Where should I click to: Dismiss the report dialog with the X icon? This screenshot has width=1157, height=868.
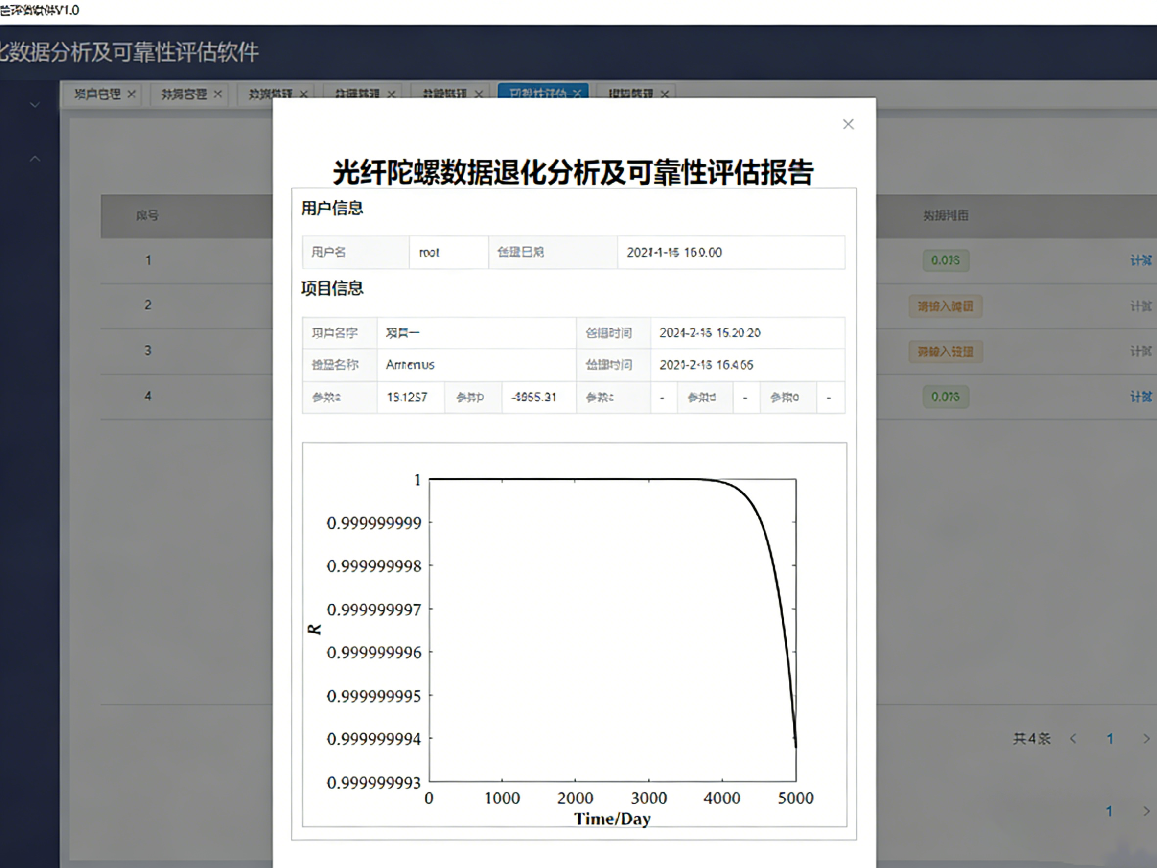tap(848, 124)
